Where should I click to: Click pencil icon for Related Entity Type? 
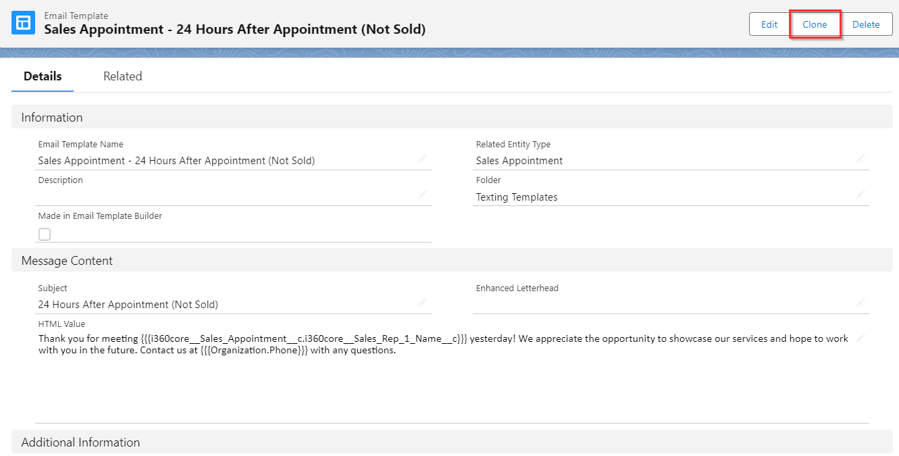pyautogui.click(x=860, y=159)
